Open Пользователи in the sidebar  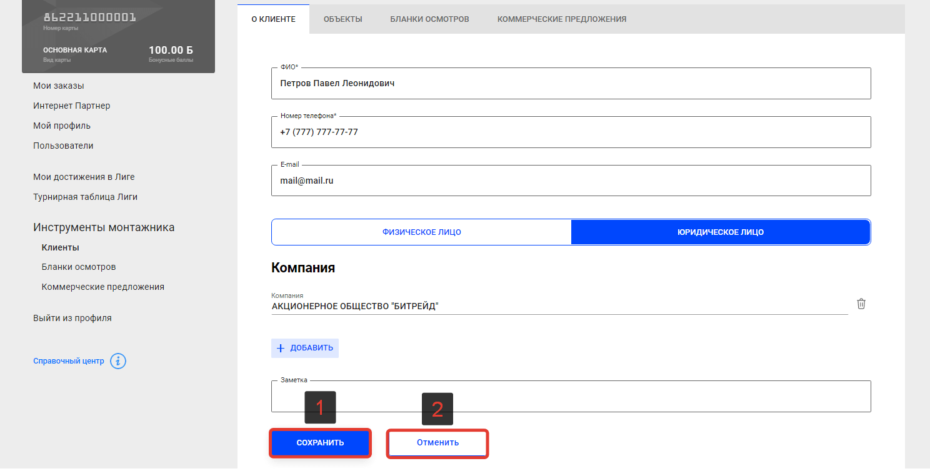[x=63, y=146]
